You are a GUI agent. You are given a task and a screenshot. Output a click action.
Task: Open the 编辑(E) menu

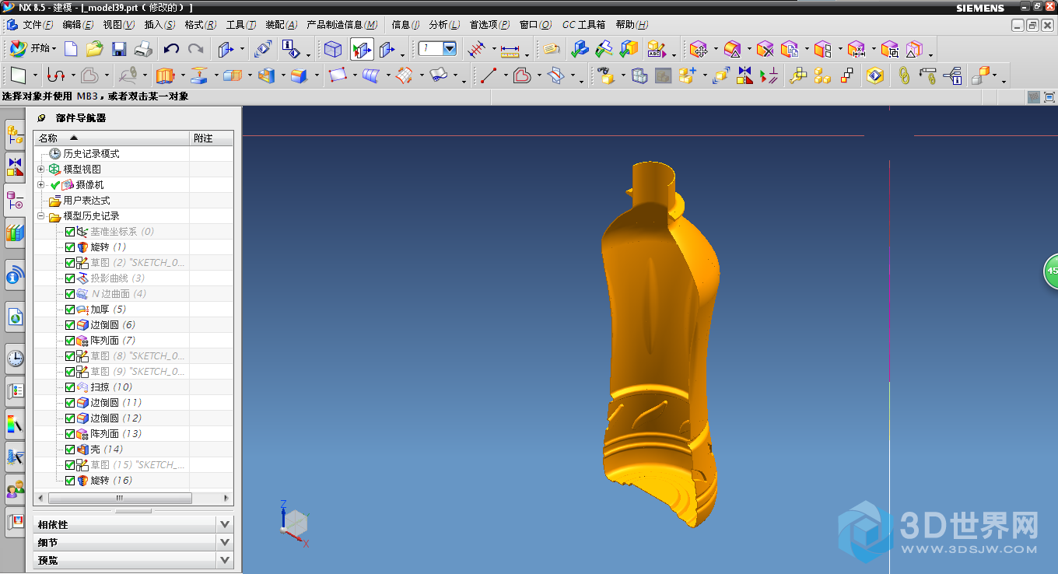pyautogui.click(x=78, y=25)
